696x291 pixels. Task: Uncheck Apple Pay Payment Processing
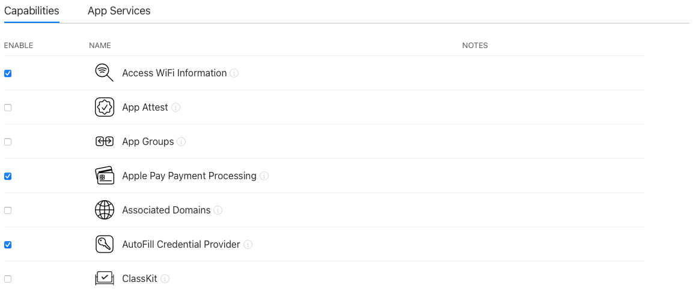pos(8,176)
